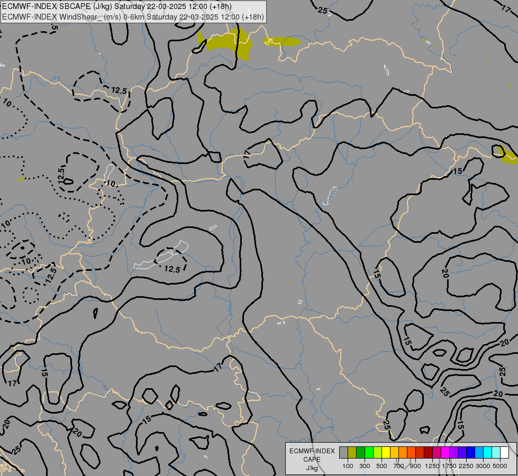
Task: Click the 500 label in the legend
Action: pyautogui.click(x=381, y=466)
